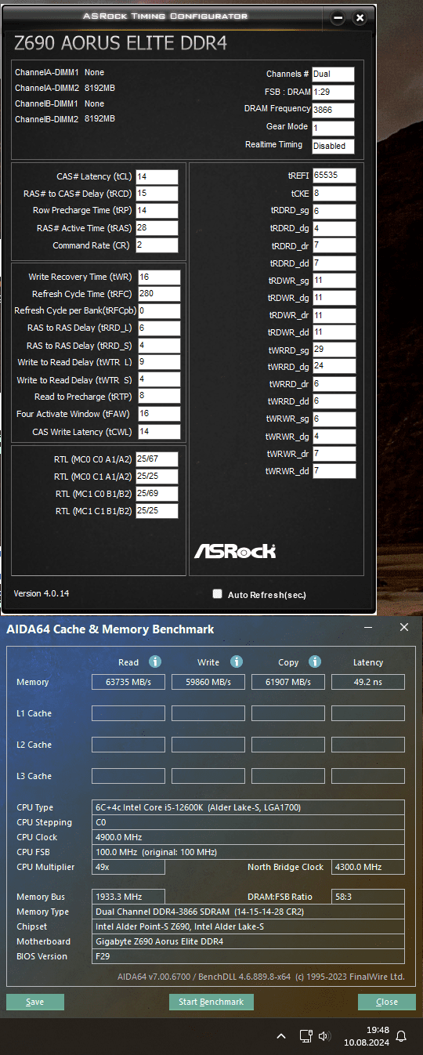Click the tRFCpb refresh per bank field
This screenshot has height=1055, width=423.
[x=159, y=311]
